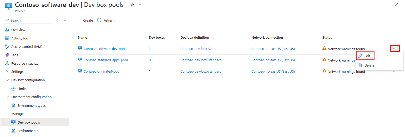Open Resource visualizer
Screen dimensions: 405x137
(26, 63)
